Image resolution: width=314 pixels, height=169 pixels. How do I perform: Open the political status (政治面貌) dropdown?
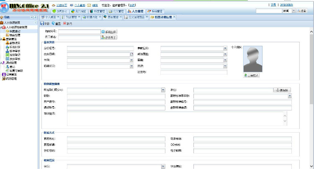(225, 54)
